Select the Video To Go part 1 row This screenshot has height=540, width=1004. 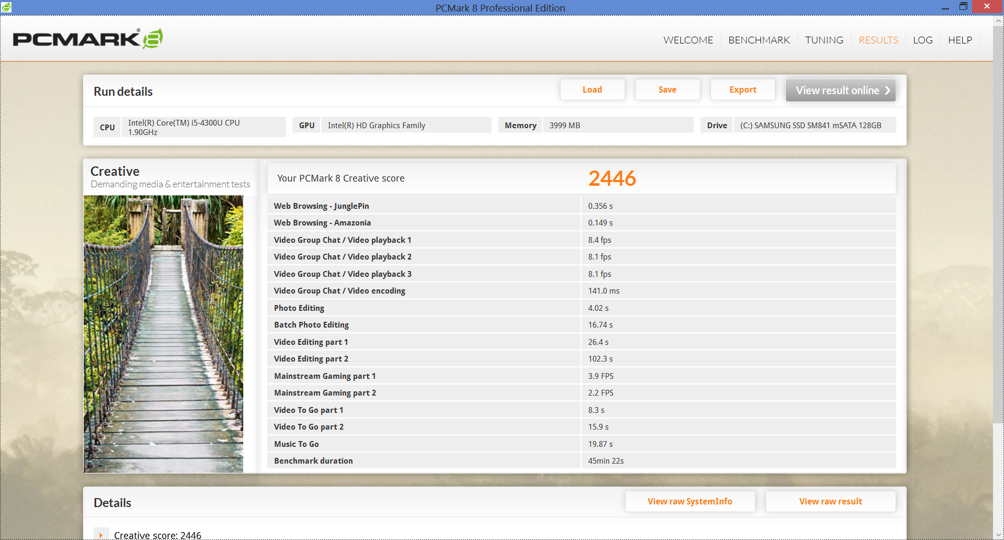(x=581, y=410)
